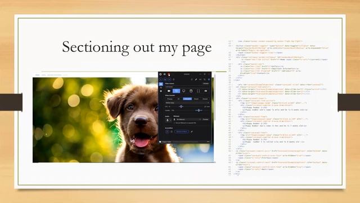Click the third round control button in the recorder toolbar
Screen dimensions: 360x203
169,80
